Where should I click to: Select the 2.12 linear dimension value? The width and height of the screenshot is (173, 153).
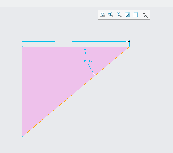[63, 42]
